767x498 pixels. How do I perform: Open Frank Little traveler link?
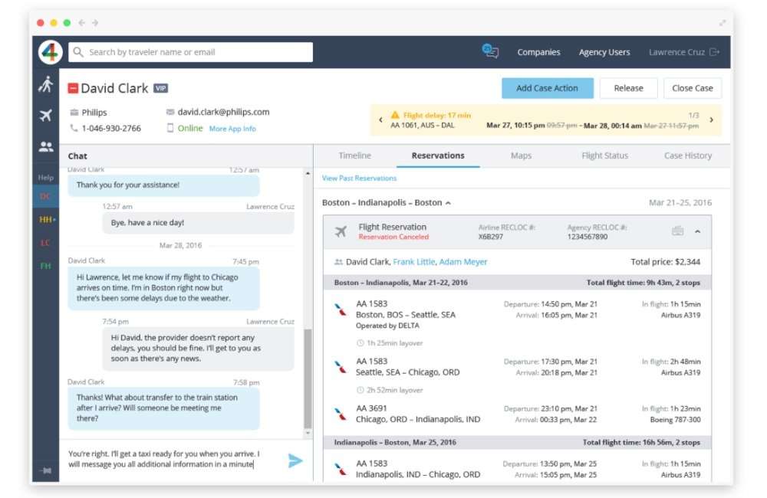coord(414,262)
